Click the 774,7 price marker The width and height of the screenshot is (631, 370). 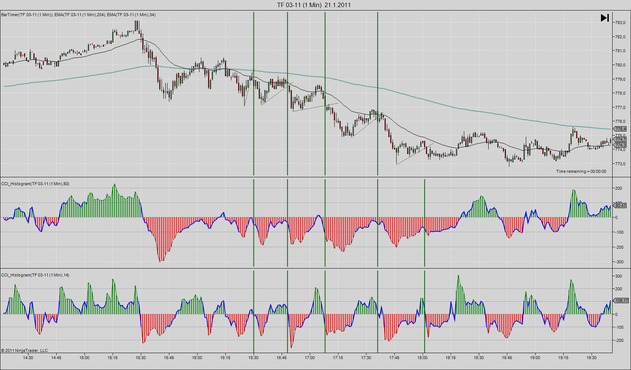coord(620,139)
